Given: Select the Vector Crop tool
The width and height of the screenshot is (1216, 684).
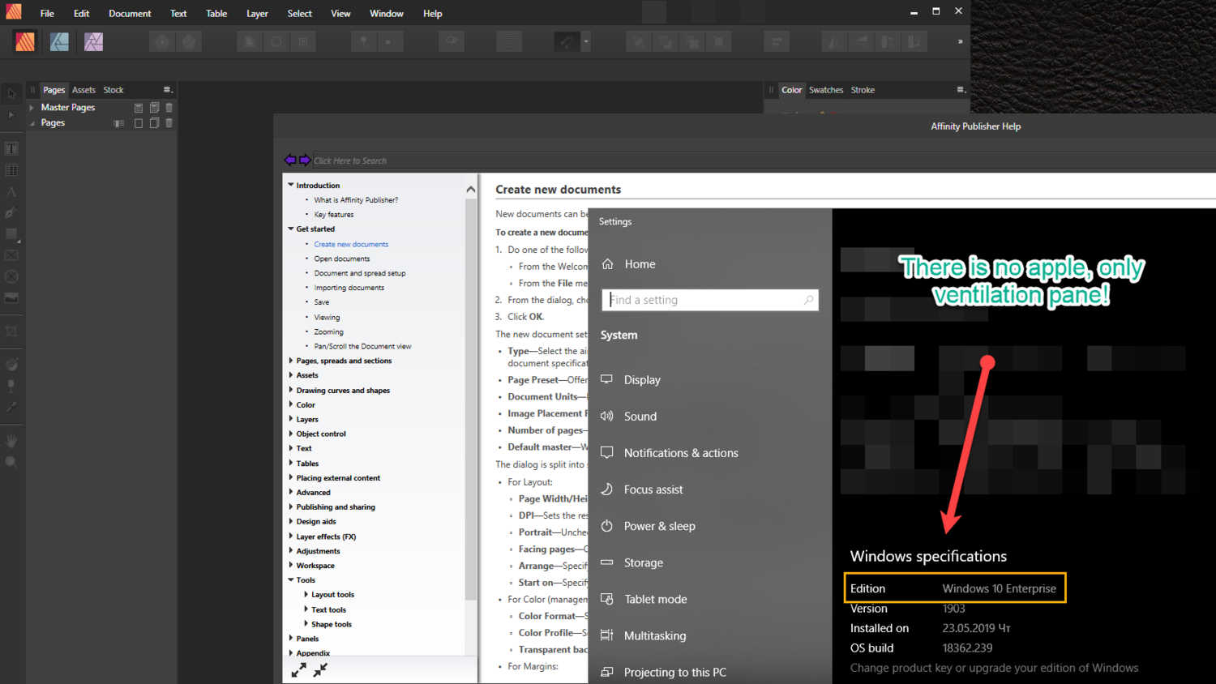Looking at the screenshot, I should (11, 331).
